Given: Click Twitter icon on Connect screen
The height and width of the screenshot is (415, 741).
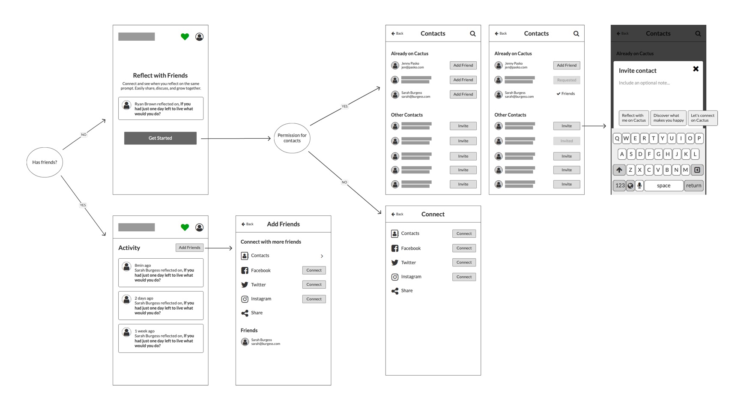Looking at the screenshot, I should (x=395, y=263).
